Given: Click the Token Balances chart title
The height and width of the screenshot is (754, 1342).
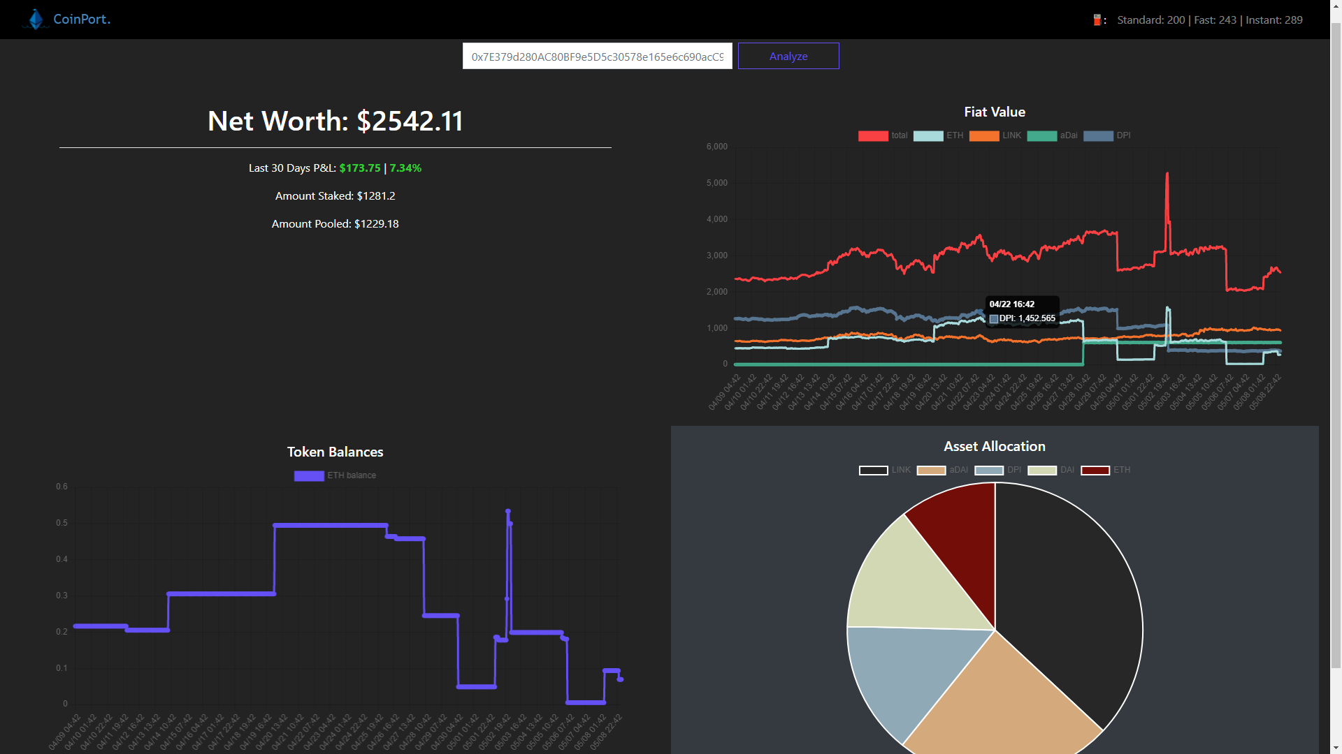Looking at the screenshot, I should coord(335,452).
